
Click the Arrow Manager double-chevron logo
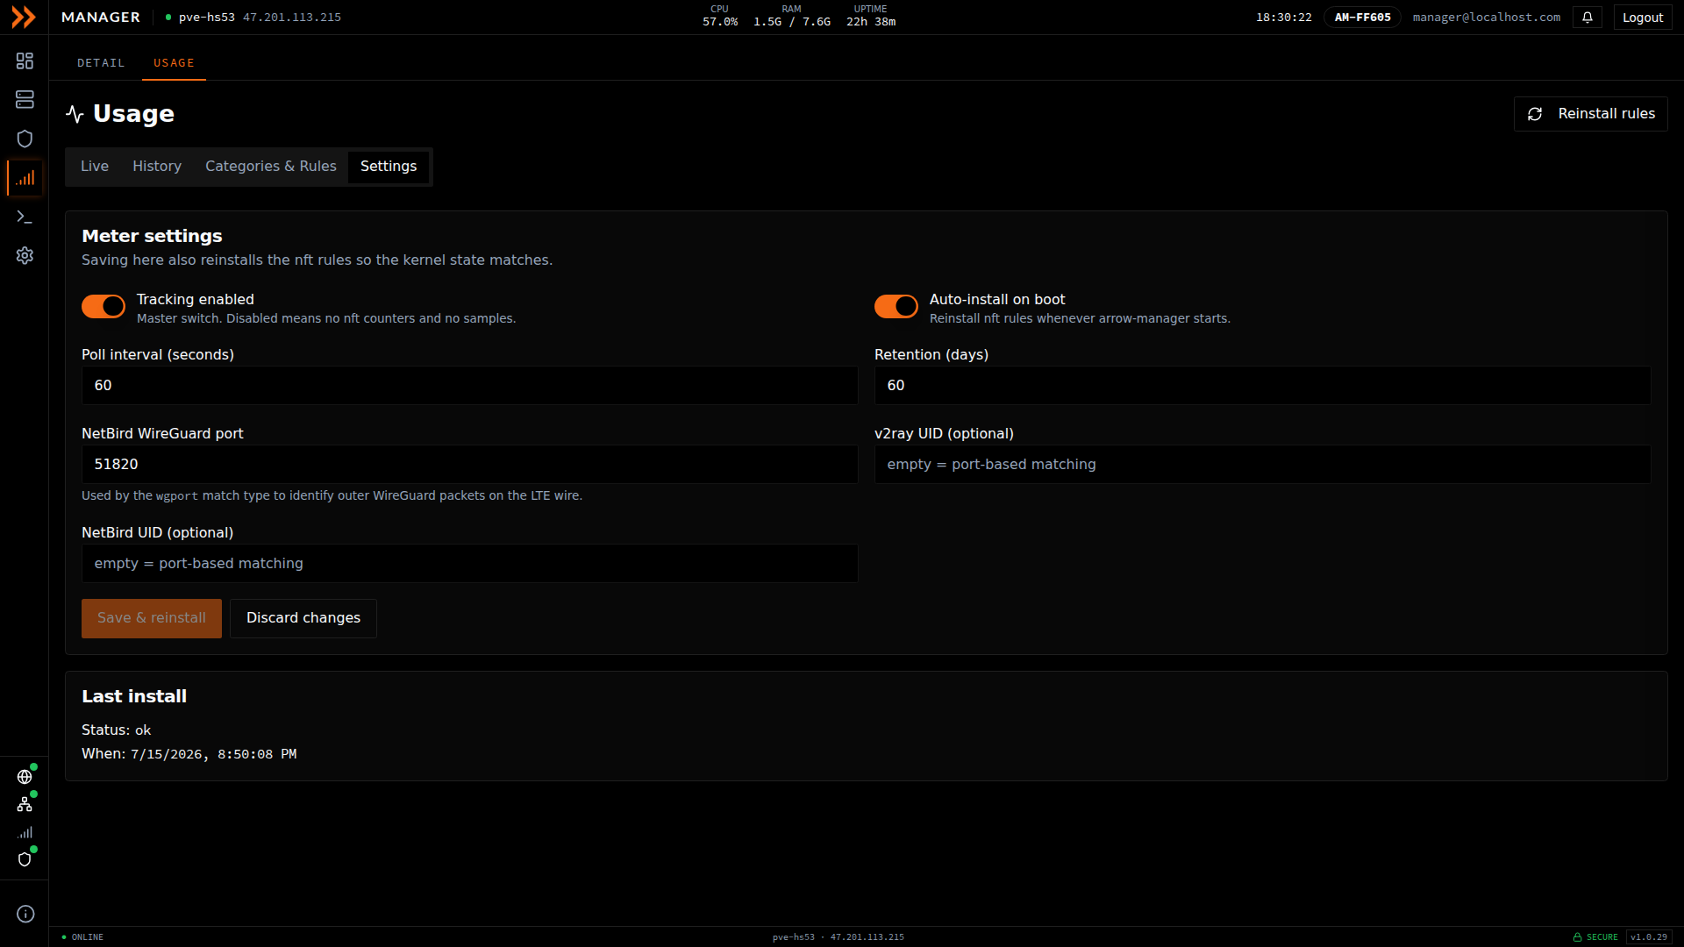pyautogui.click(x=24, y=18)
